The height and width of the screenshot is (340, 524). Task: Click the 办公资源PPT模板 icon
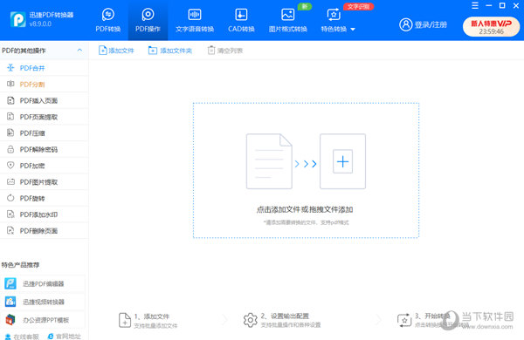tap(10, 320)
